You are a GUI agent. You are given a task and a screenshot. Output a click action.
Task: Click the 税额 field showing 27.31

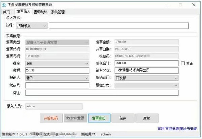pos(57,71)
